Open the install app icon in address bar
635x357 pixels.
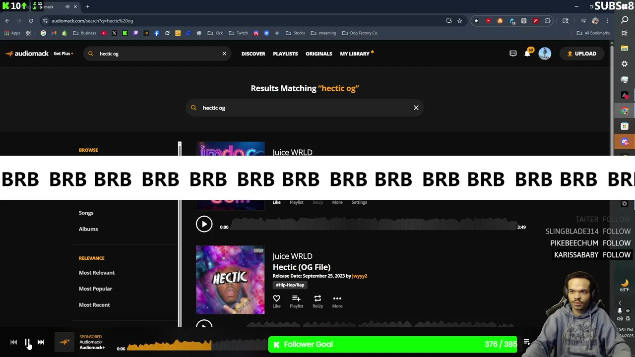449,21
